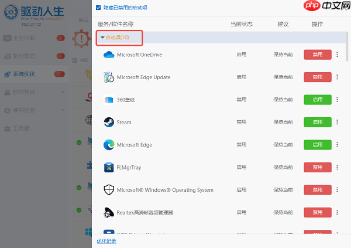Open more options for Microsoft OneDrive
This screenshot has height=248, width=351.
tap(337, 55)
